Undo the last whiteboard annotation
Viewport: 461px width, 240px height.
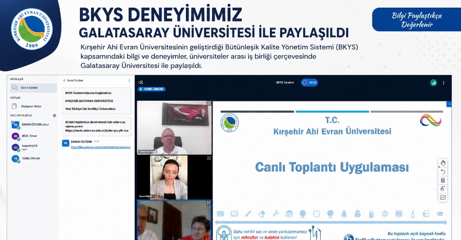(x=443, y=172)
